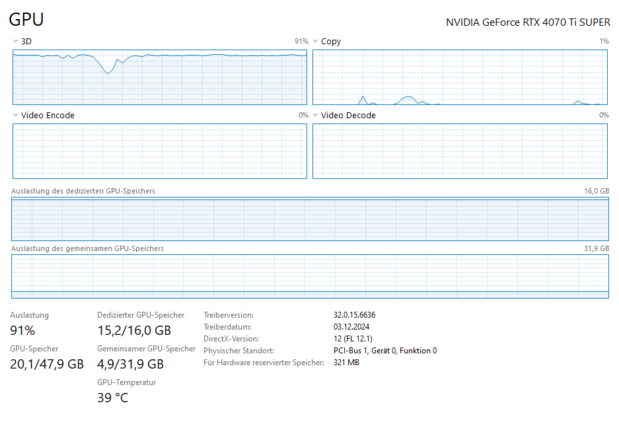Click the driver date 03.12.2024
The image size is (619, 426).
(x=351, y=327)
